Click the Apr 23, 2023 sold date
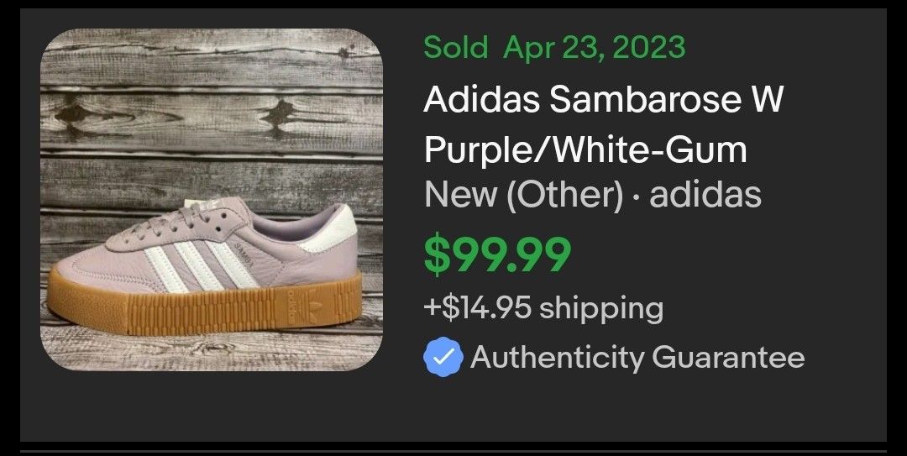Screen dimensions: 907x456 594,48
